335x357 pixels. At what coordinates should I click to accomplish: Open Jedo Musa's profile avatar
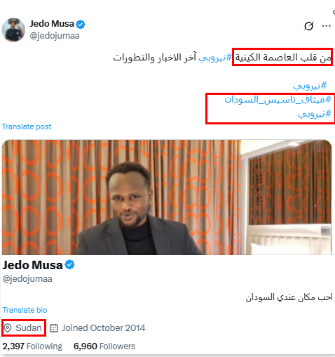(13, 30)
